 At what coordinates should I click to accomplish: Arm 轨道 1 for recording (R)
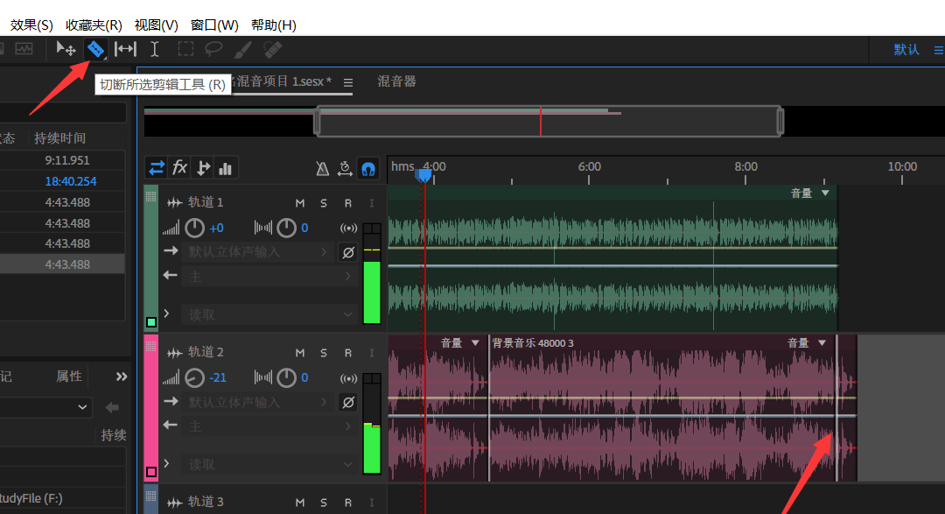pyautogui.click(x=347, y=203)
